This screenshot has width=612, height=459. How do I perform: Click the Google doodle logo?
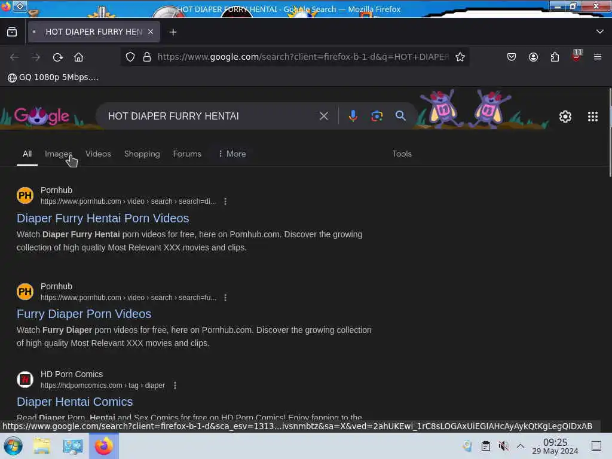click(42, 116)
